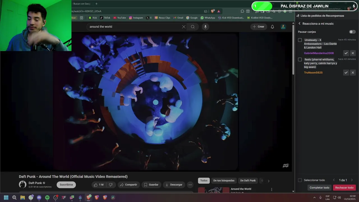Select the Todos filter chip
Viewport: 359px width, 202px height.
[204, 181]
